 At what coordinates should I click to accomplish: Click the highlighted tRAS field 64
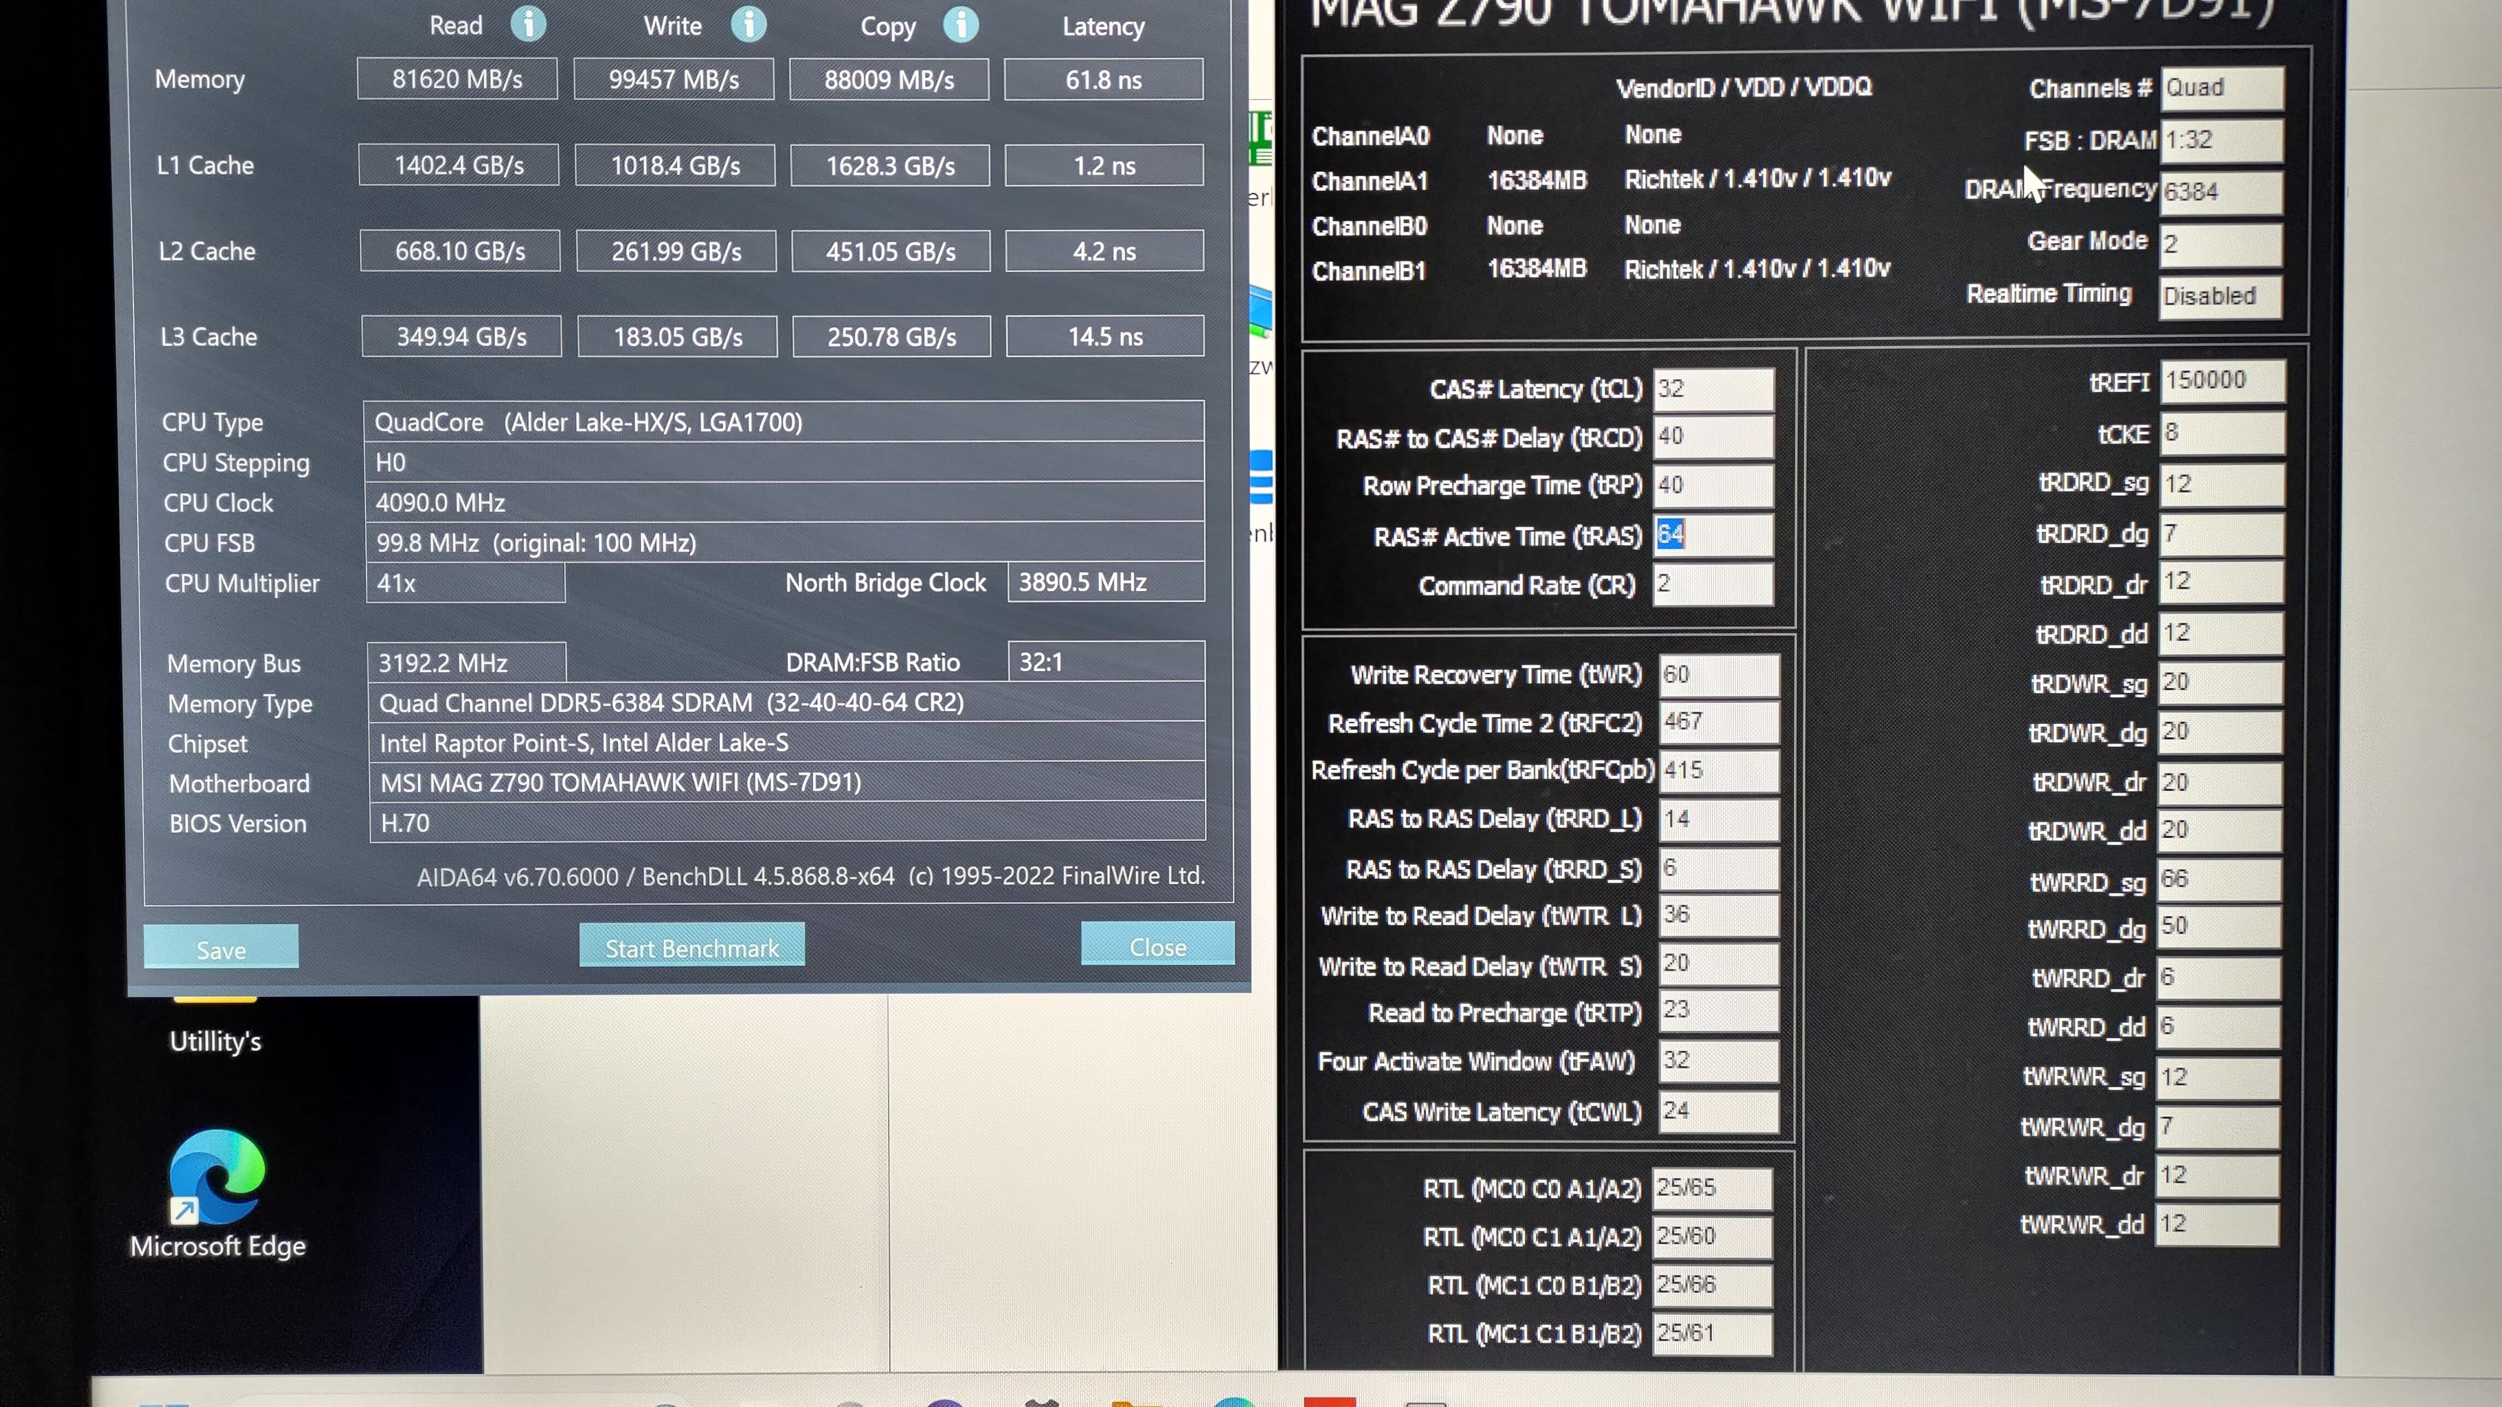[x=1714, y=535]
